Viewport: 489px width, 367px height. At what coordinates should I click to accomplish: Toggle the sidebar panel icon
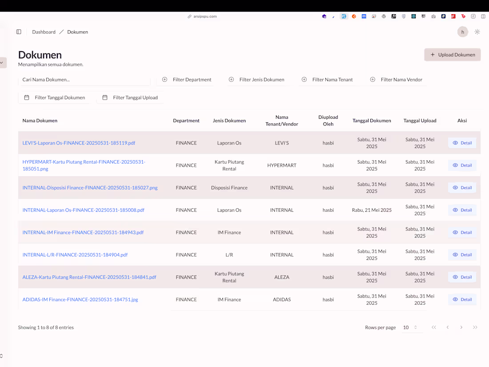pos(19,32)
